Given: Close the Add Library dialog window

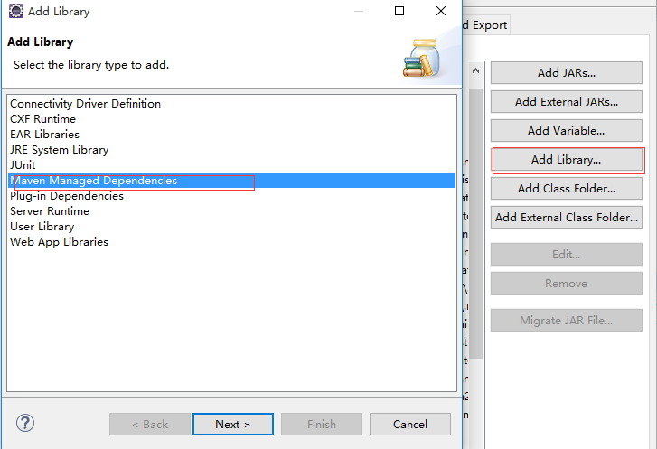Looking at the screenshot, I should pyautogui.click(x=441, y=11).
